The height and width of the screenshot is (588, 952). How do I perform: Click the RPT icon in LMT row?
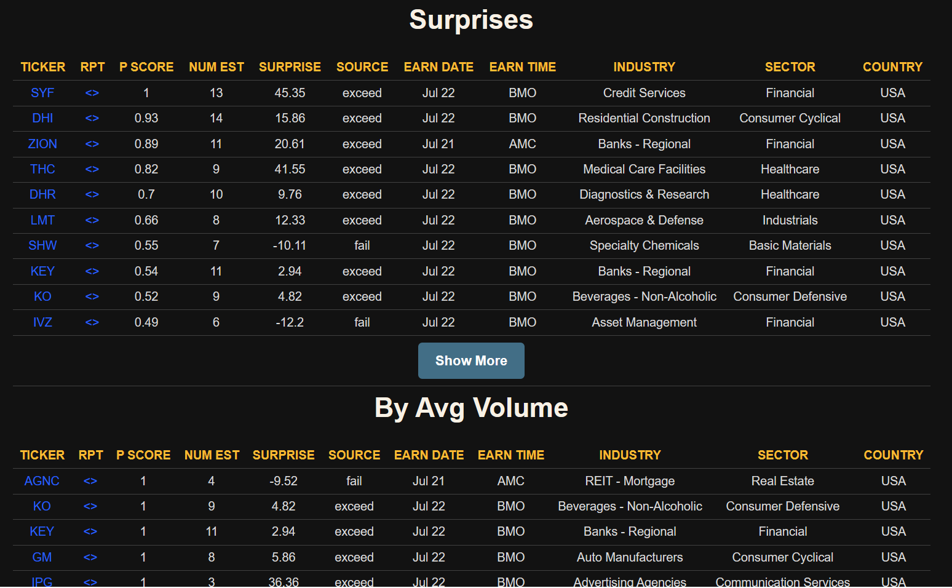(x=92, y=220)
